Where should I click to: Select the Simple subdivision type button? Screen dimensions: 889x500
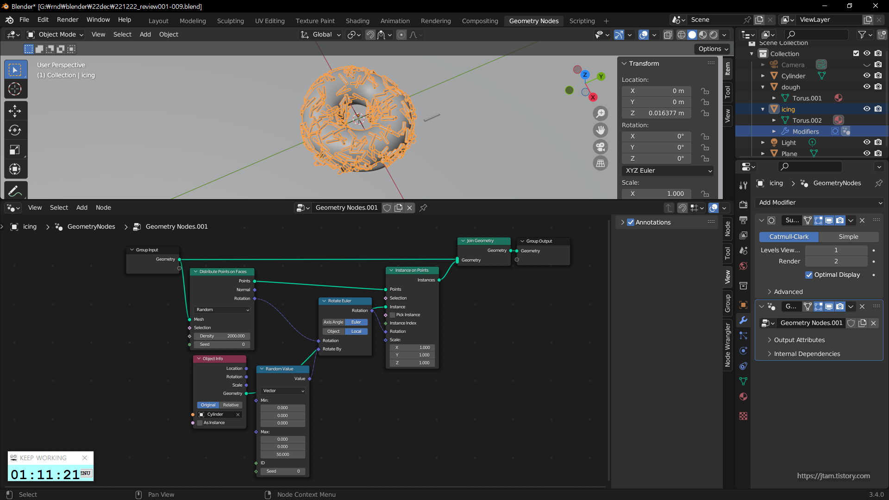(848, 237)
